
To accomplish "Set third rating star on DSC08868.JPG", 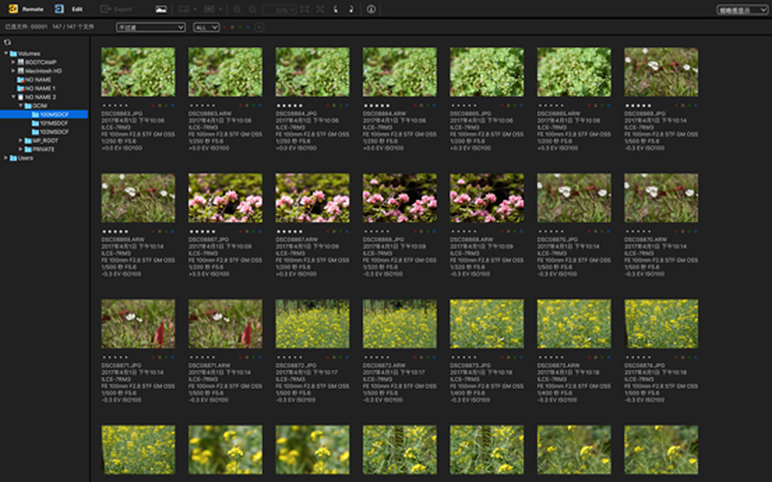I will click(x=376, y=231).
